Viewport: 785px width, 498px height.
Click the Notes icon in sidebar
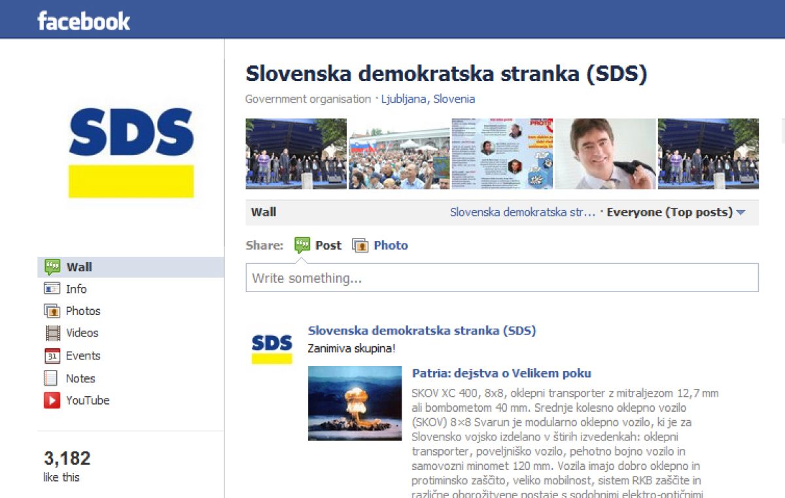click(51, 378)
